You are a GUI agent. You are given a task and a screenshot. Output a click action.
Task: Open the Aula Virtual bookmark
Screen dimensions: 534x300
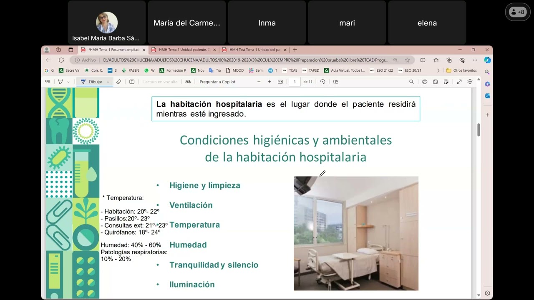(x=344, y=70)
